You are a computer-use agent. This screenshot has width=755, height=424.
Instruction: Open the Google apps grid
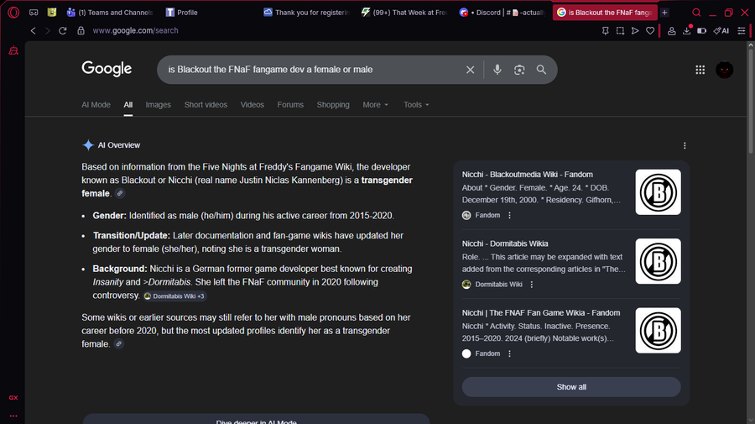[700, 70]
